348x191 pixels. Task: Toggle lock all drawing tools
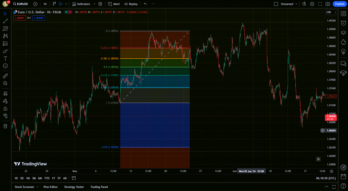5,109
